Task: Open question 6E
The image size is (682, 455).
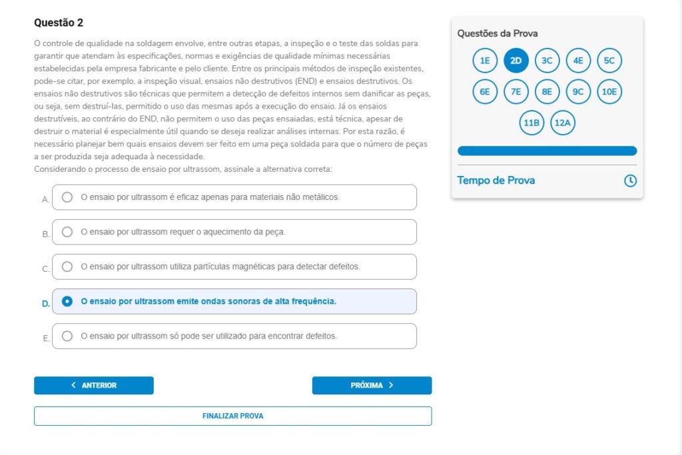Action: pos(484,91)
